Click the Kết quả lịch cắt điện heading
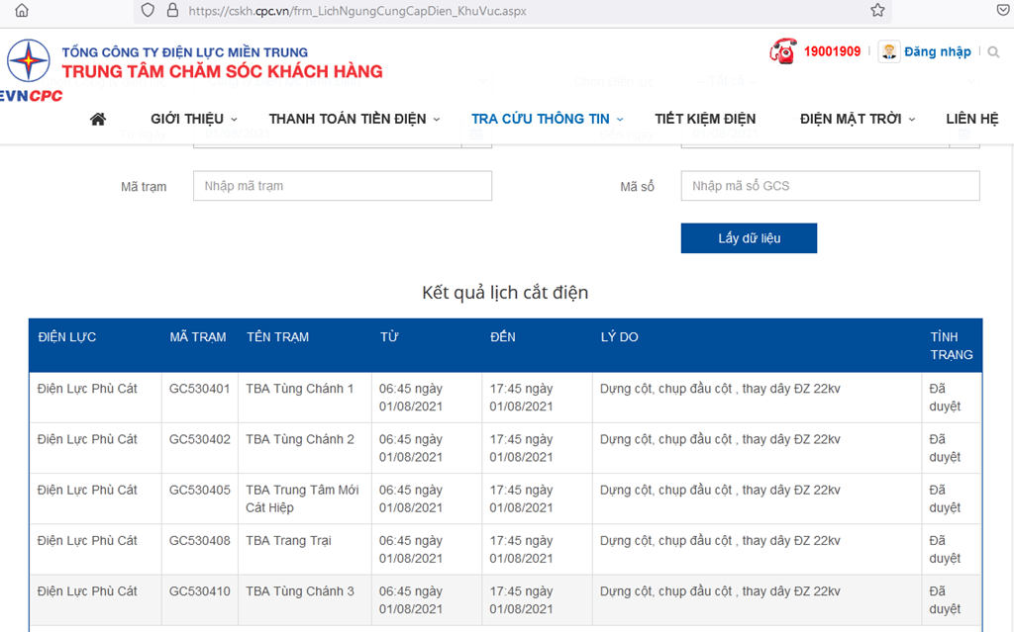 [505, 293]
